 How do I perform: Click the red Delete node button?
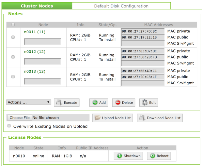[124, 103]
